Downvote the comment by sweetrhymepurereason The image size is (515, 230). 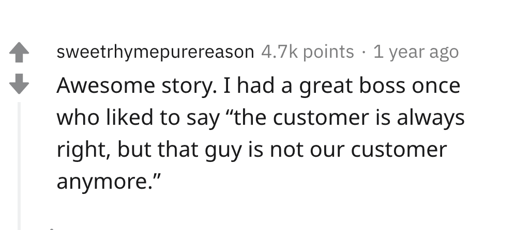19,84
